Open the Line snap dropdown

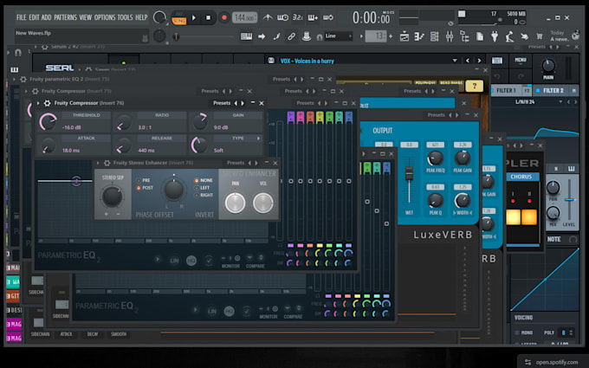[339, 36]
